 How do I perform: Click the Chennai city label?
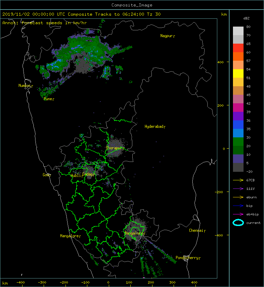pos(196,230)
